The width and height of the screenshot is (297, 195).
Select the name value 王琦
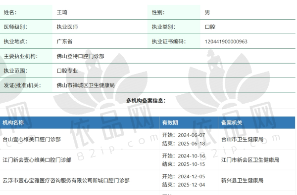[62, 12]
